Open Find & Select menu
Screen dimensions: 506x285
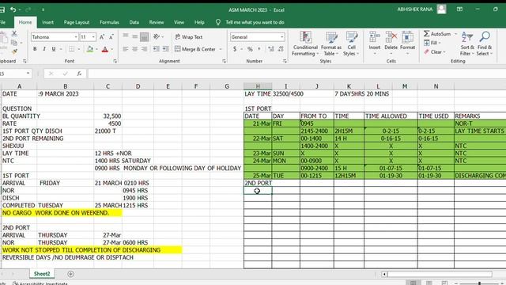pos(485,44)
